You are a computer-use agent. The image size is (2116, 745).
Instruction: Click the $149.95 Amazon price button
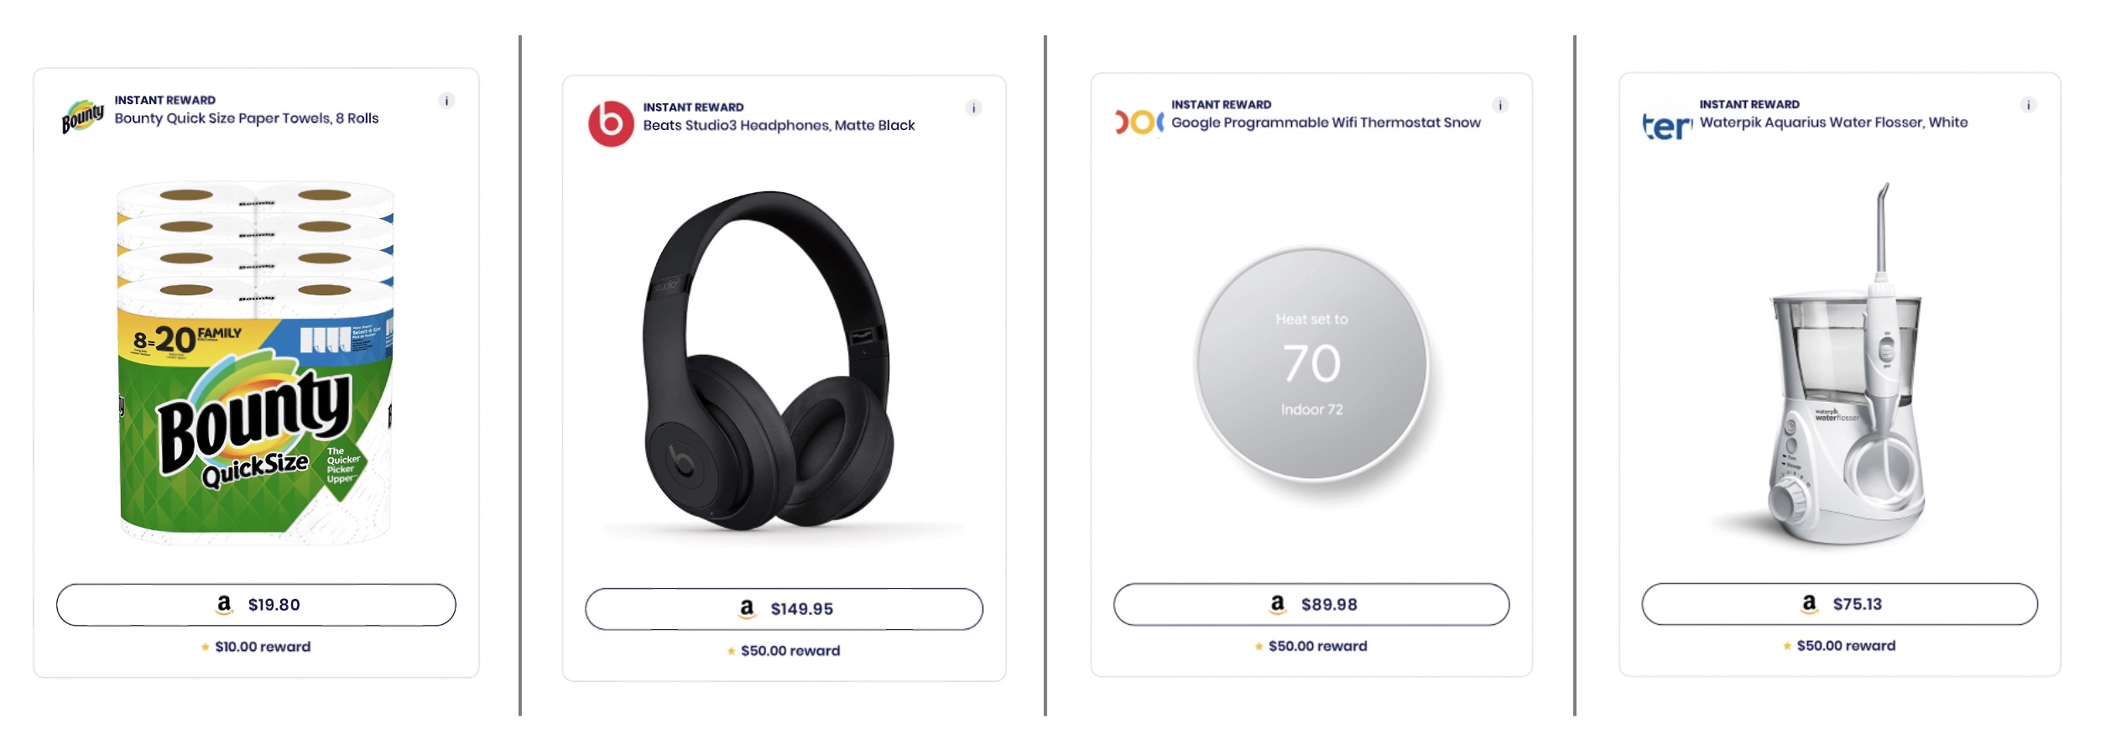tap(784, 609)
